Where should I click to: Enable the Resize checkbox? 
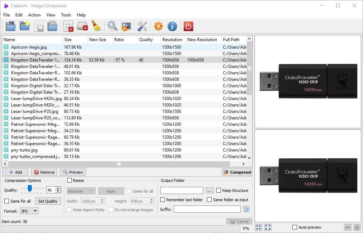70,180
